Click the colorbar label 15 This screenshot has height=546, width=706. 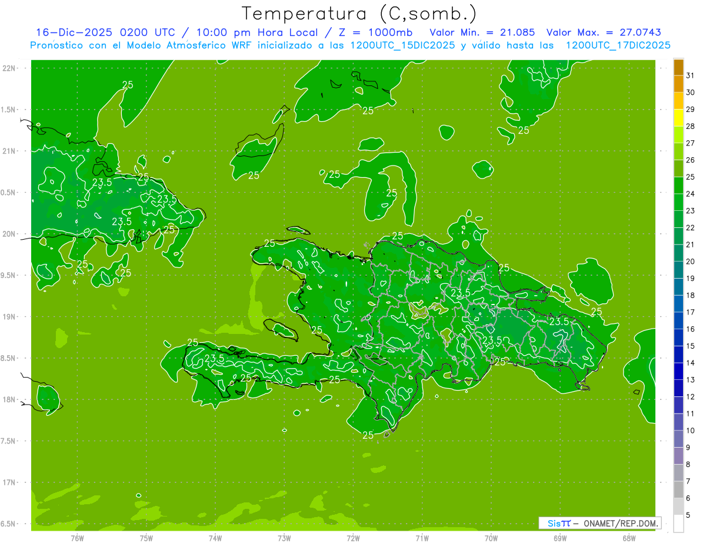[691, 346]
